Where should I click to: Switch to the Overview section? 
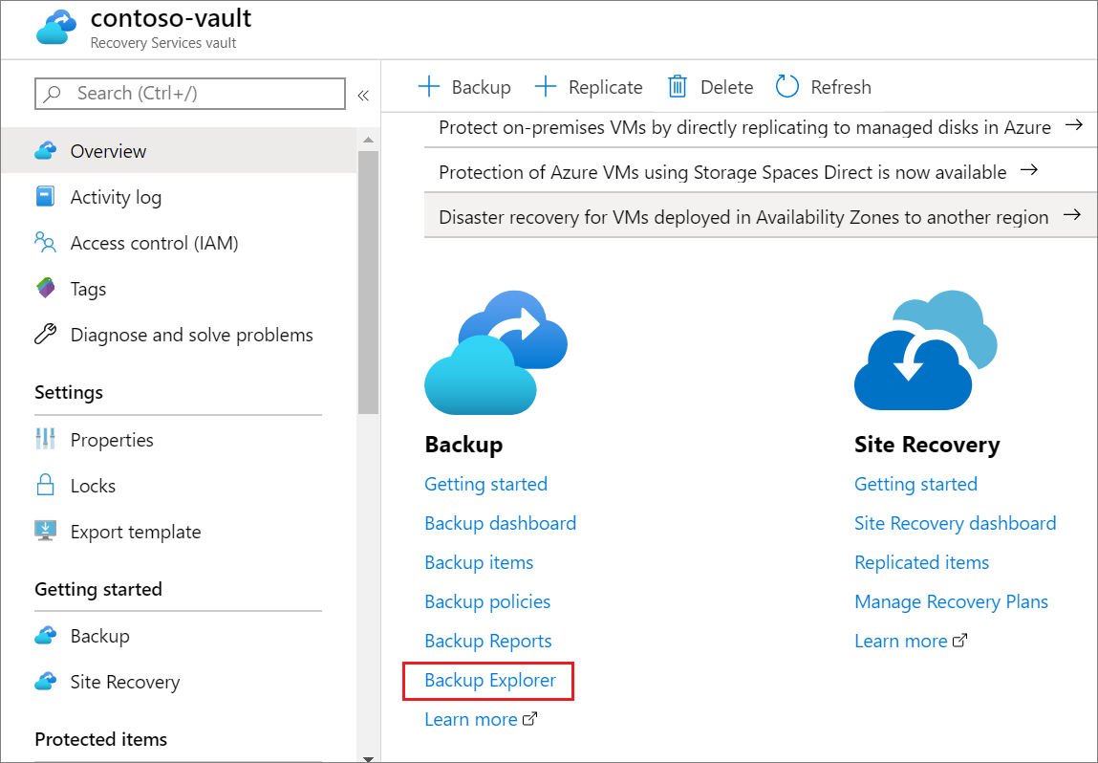click(x=108, y=150)
